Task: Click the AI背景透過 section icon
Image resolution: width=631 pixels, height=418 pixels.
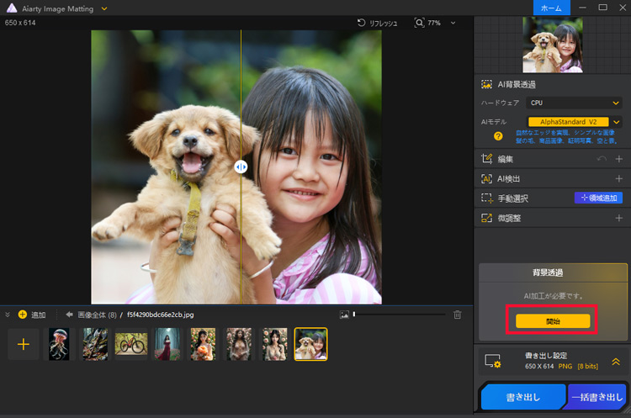Action: [x=486, y=84]
